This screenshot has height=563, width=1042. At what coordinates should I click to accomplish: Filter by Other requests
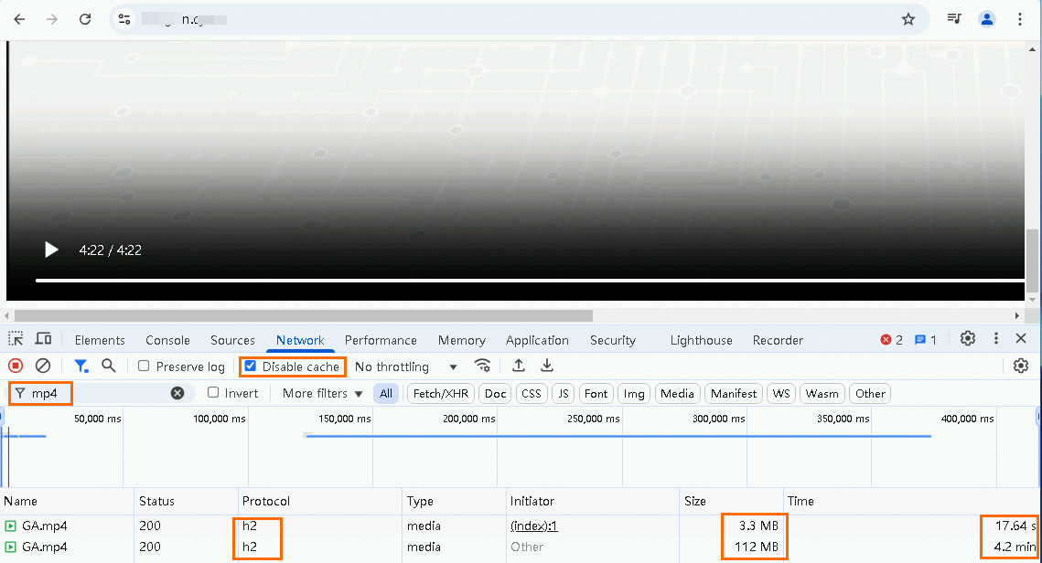[x=870, y=394]
